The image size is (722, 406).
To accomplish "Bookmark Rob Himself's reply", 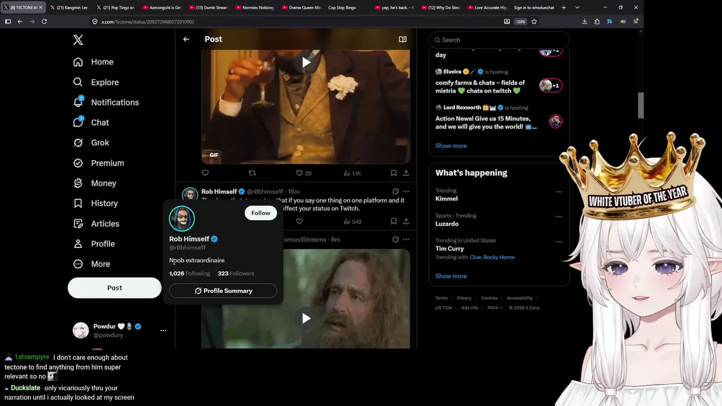I will point(393,222).
